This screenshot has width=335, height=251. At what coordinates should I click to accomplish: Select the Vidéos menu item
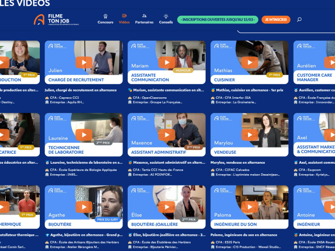pyautogui.click(x=124, y=19)
